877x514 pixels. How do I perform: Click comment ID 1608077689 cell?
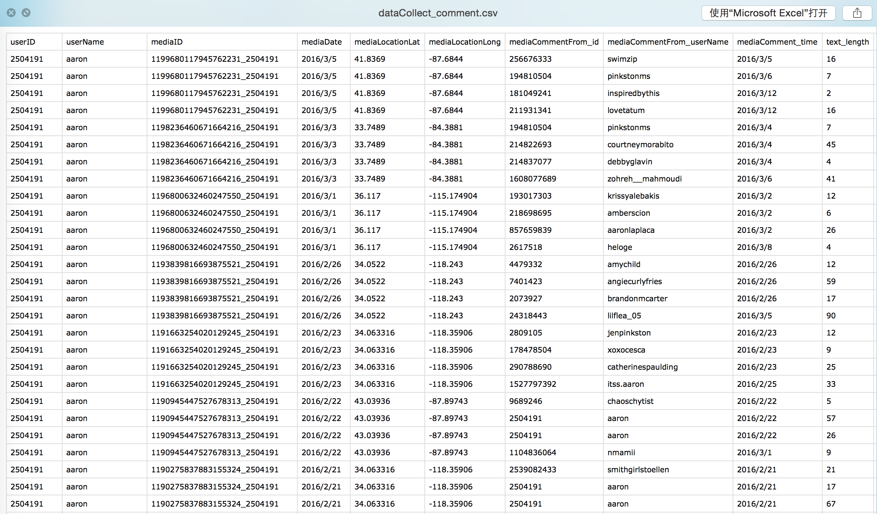pos(533,179)
